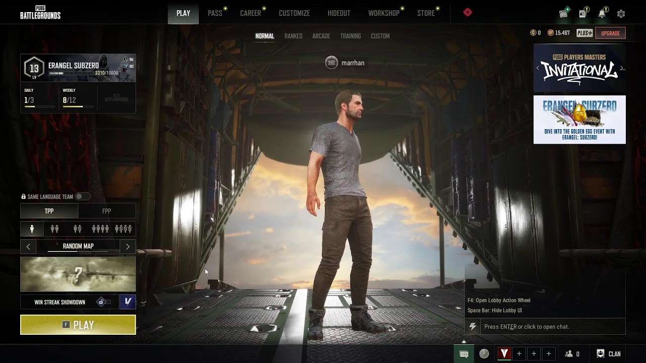Go to previous map with left arrow

[28, 247]
